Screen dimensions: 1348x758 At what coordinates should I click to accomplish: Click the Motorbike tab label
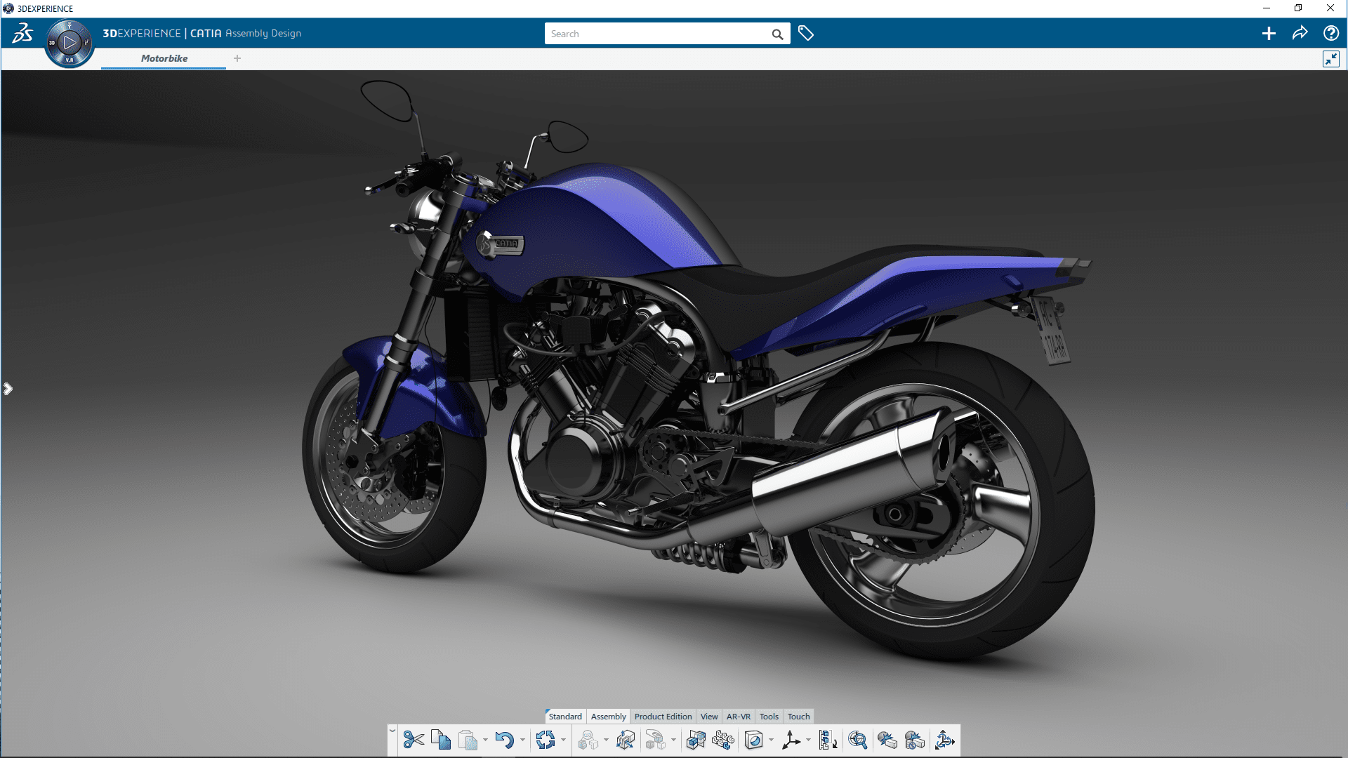pyautogui.click(x=164, y=58)
